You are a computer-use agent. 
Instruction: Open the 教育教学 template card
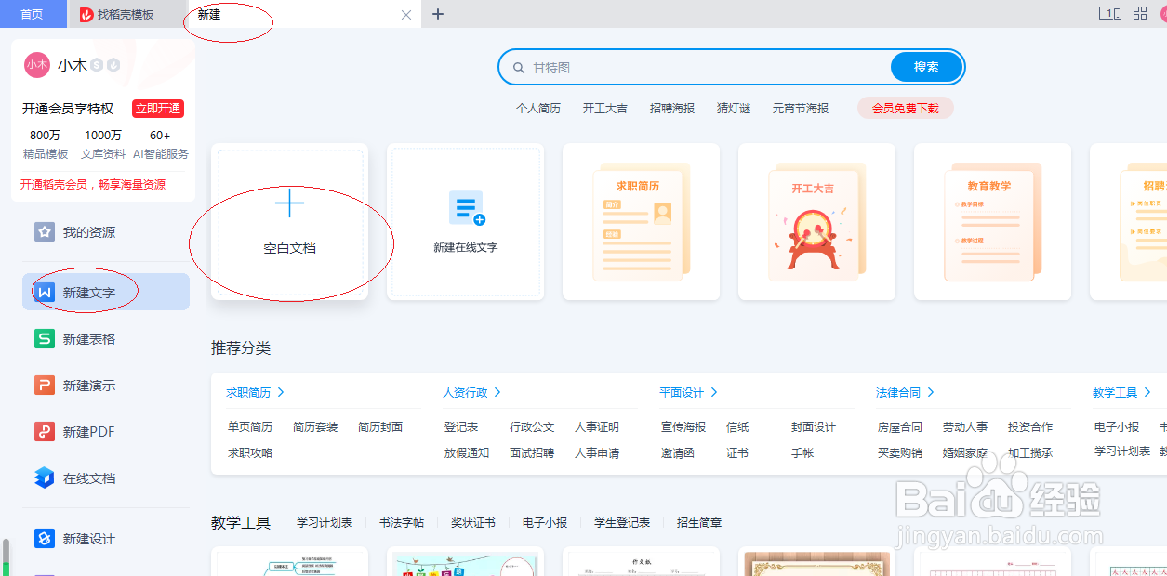click(992, 222)
